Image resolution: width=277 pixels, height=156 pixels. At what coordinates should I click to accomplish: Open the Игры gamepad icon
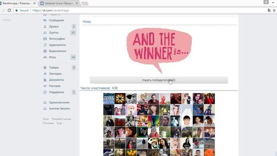pos(45,57)
